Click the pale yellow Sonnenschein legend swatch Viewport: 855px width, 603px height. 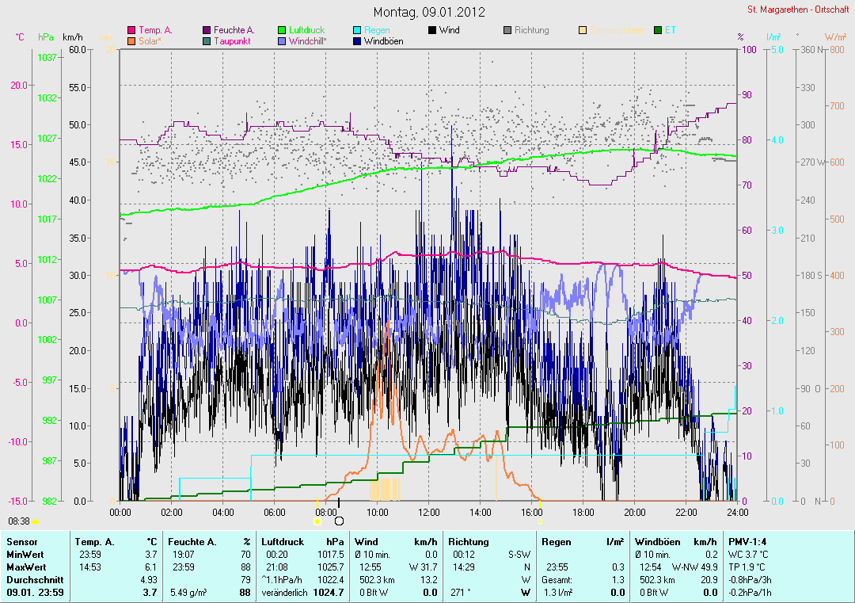click(x=583, y=31)
